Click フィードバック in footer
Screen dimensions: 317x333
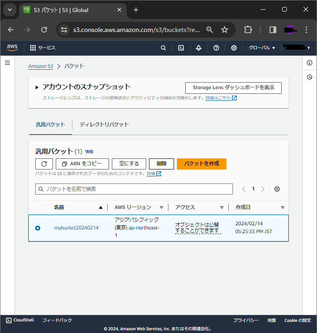(x=57, y=320)
